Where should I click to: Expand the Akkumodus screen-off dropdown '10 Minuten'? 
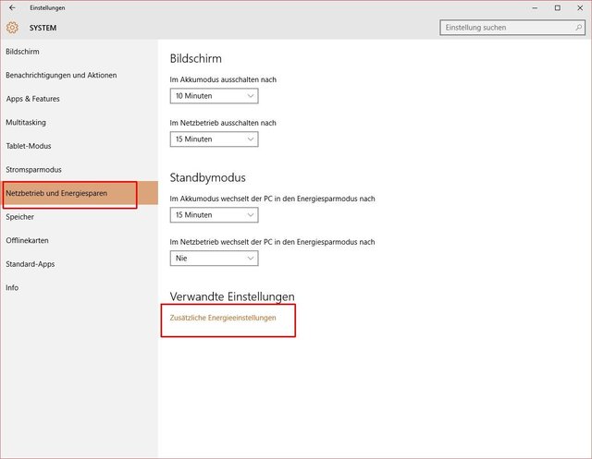214,96
